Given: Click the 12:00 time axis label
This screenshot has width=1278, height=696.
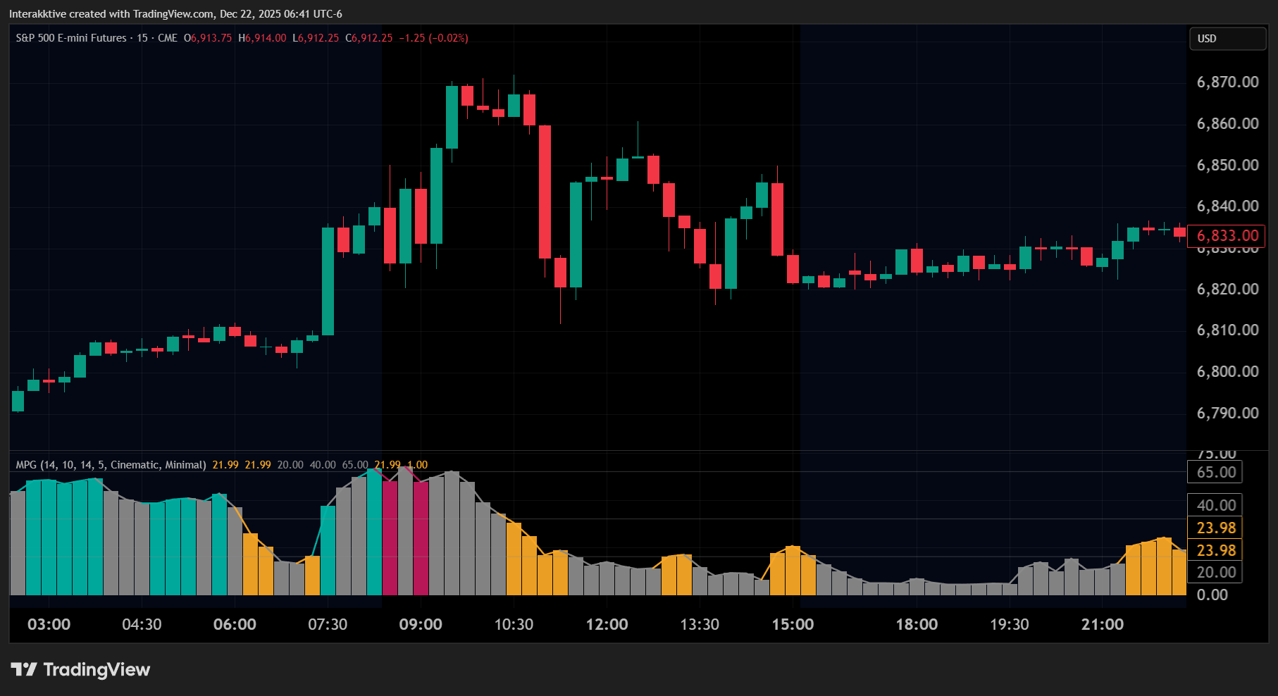Looking at the screenshot, I should tap(607, 625).
